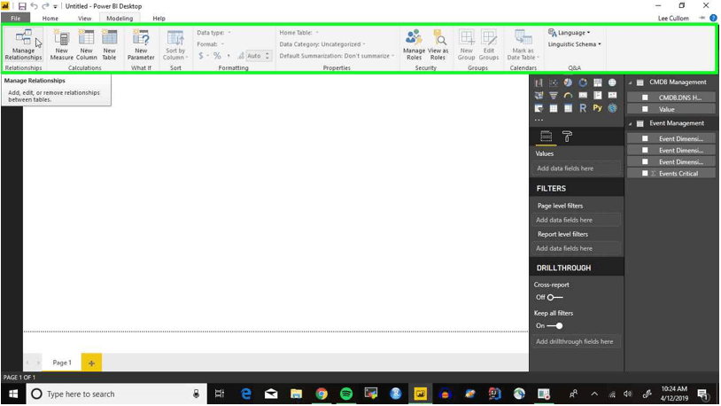Switch to Format paint roller pane
This screenshot has height=406, width=721.
click(567, 137)
